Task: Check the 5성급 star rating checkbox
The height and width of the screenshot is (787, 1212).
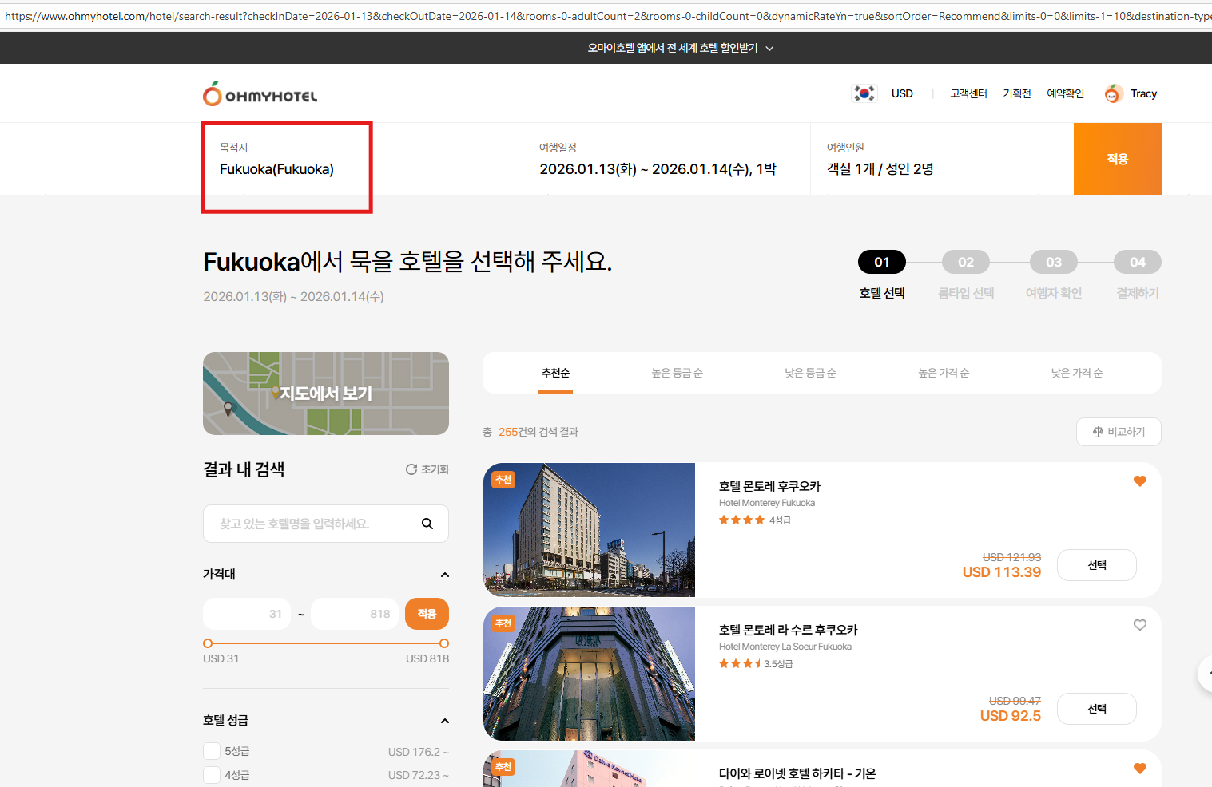Action: 212,751
